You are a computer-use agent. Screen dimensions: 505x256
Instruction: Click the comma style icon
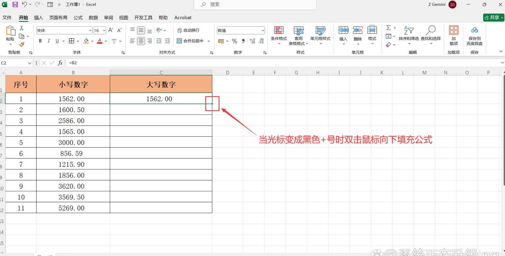[243, 41]
